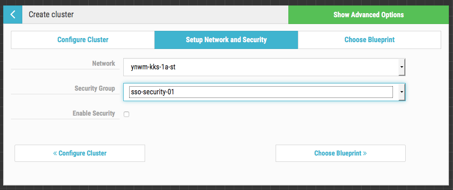Click the Security Group field label
453x190 pixels.
point(95,88)
